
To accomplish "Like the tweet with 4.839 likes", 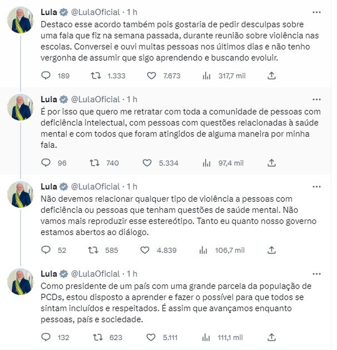I will (x=145, y=250).
